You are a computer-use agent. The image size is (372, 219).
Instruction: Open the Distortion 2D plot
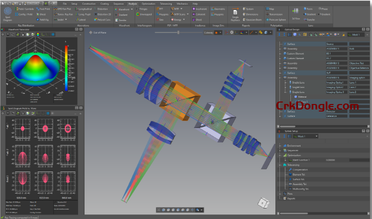103,14
